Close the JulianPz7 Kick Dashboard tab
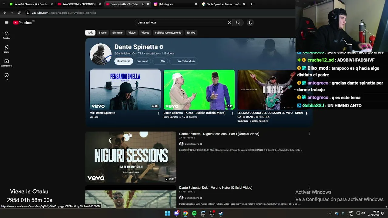388x218 pixels. [x=52, y=4]
